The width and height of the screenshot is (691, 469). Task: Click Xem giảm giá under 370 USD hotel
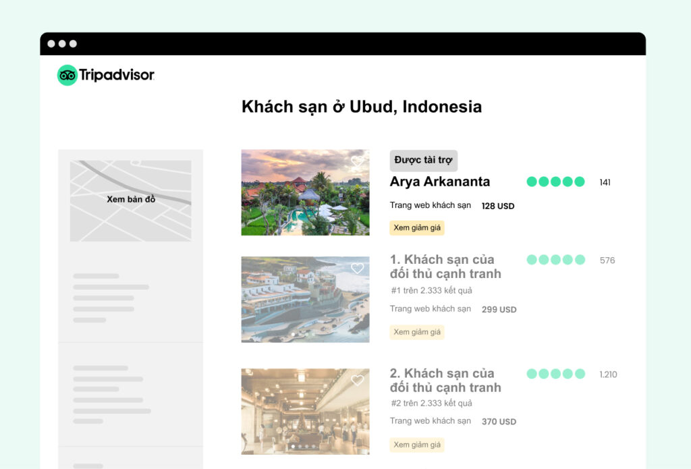pyautogui.click(x=417, y=445)
